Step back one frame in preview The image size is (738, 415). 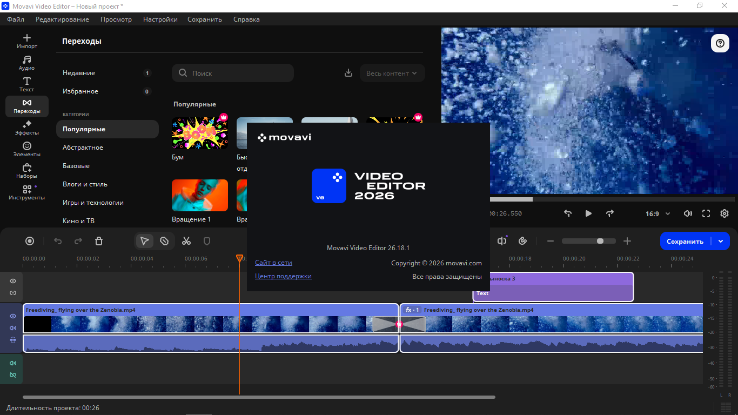point(568,213)
